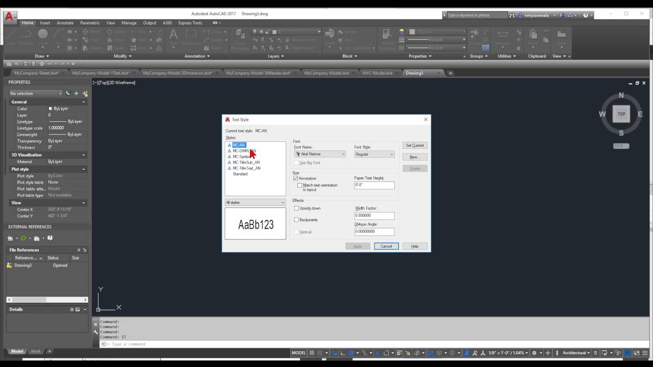Click the 2D Wireframe visual style control

click(122, 83)
